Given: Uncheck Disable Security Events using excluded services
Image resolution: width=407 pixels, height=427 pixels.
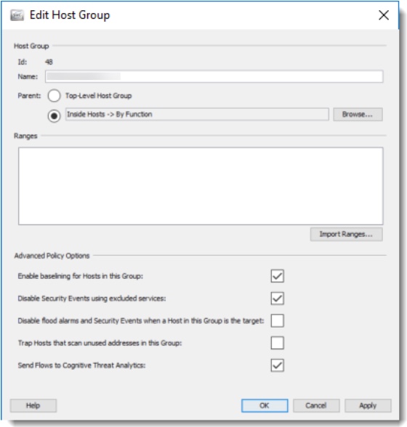Looking at the screenshot, I should [x=277, y=298].
